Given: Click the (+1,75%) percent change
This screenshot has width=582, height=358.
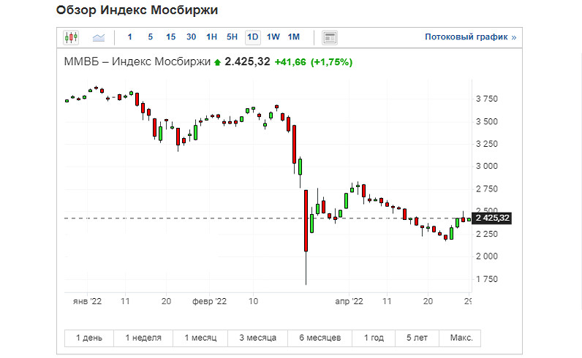Looking at the screenshot, I should (x=331, y=62).
